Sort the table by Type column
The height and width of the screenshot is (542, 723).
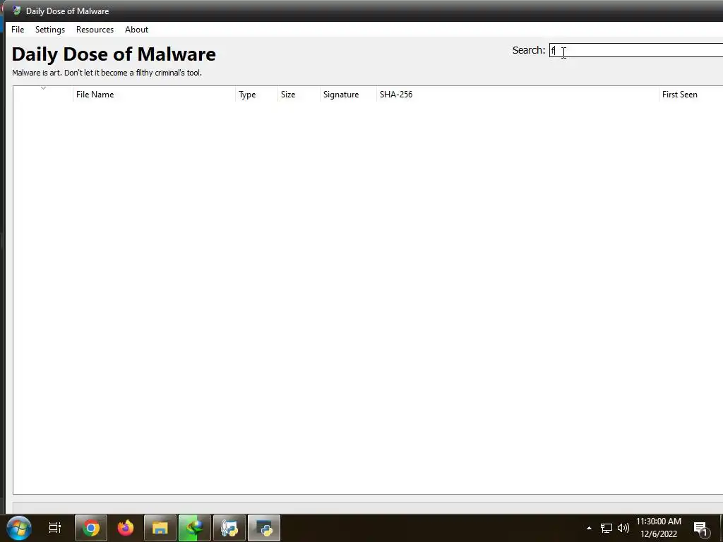pos(256,95)
